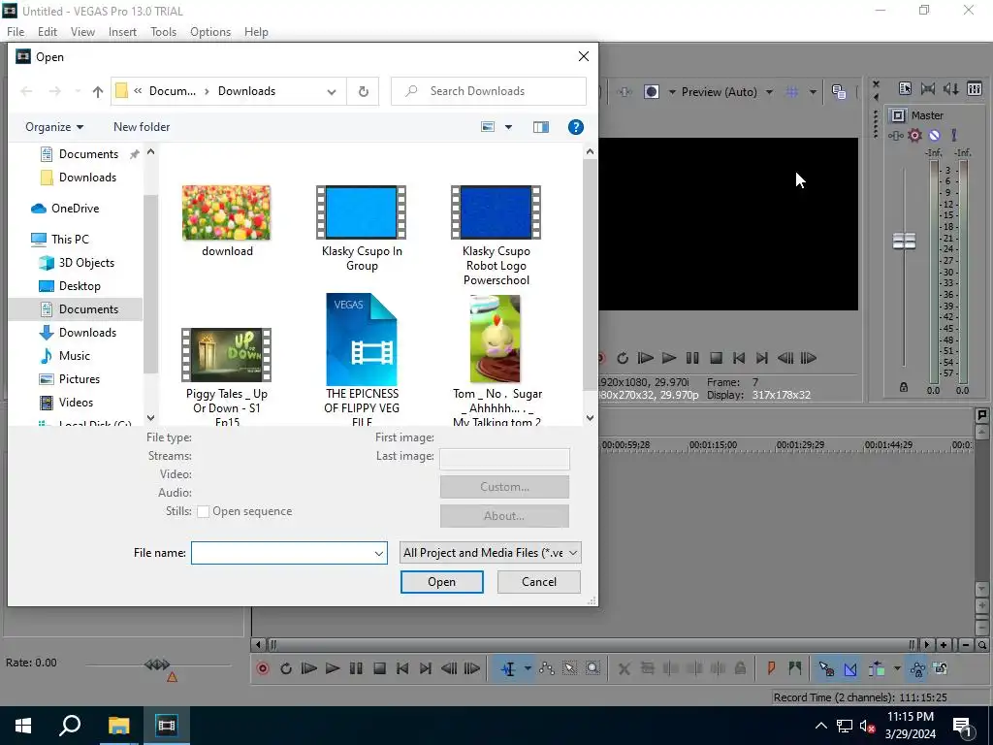Click the Dim Output speaker icon
This screenshot has width=993, height=745.
pos(951,88)
